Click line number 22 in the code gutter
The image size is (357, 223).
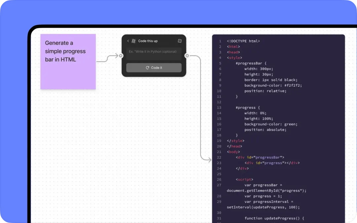coord(219,158)
